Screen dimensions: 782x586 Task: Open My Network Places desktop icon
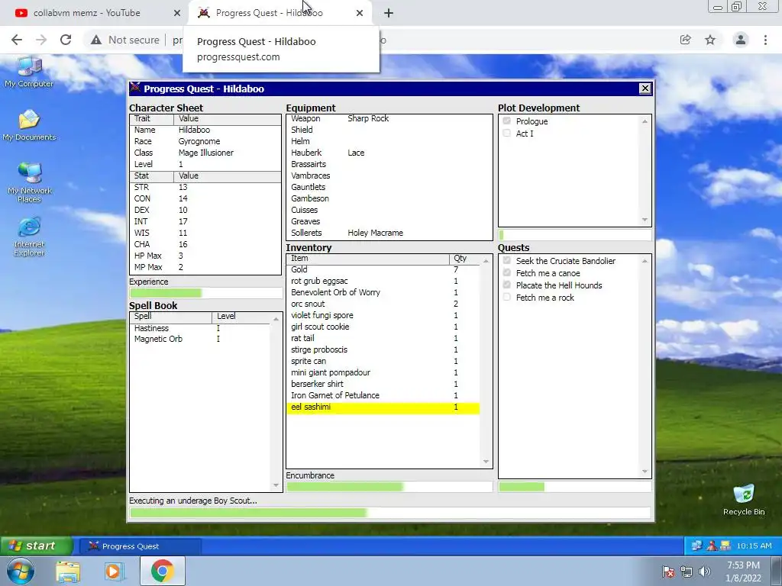pyautogui.click(x=29, y=183)
